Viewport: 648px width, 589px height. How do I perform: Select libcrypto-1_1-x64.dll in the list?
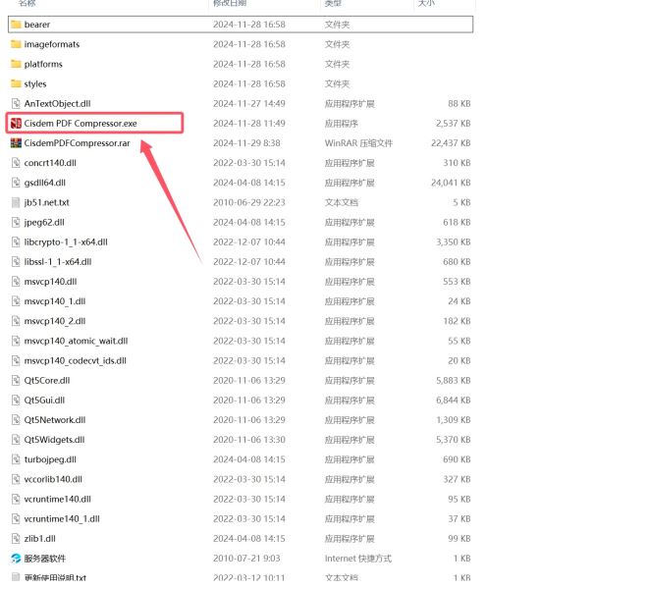(66, 241)
